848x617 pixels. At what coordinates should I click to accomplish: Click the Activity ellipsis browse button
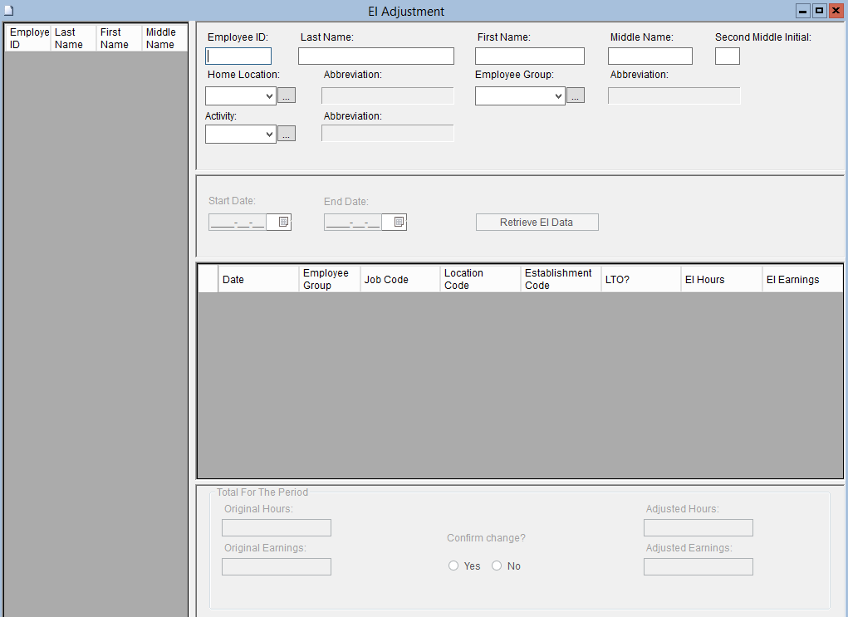(x=287, y=134)
